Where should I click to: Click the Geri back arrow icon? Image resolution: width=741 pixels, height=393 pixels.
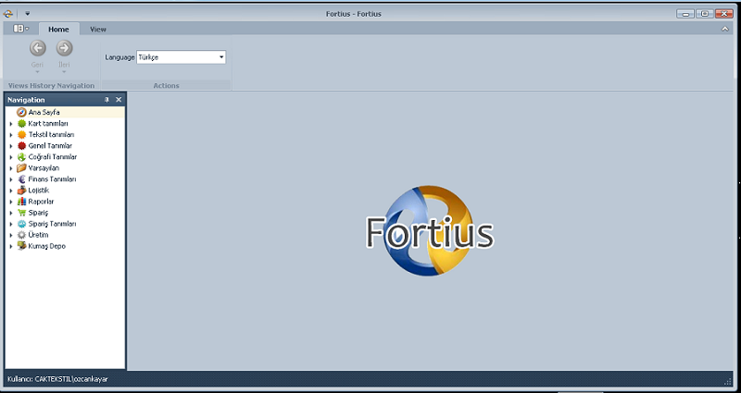pyautogui.click(x=38, y=48)
